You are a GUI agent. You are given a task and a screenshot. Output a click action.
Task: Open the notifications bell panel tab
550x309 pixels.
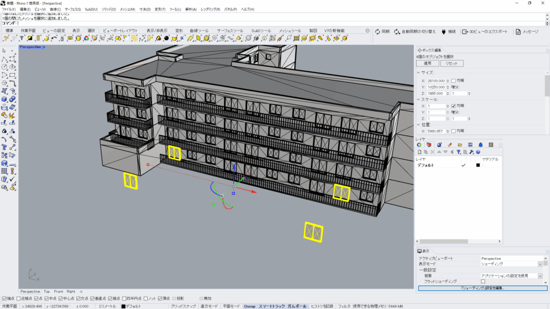(480, 144)
